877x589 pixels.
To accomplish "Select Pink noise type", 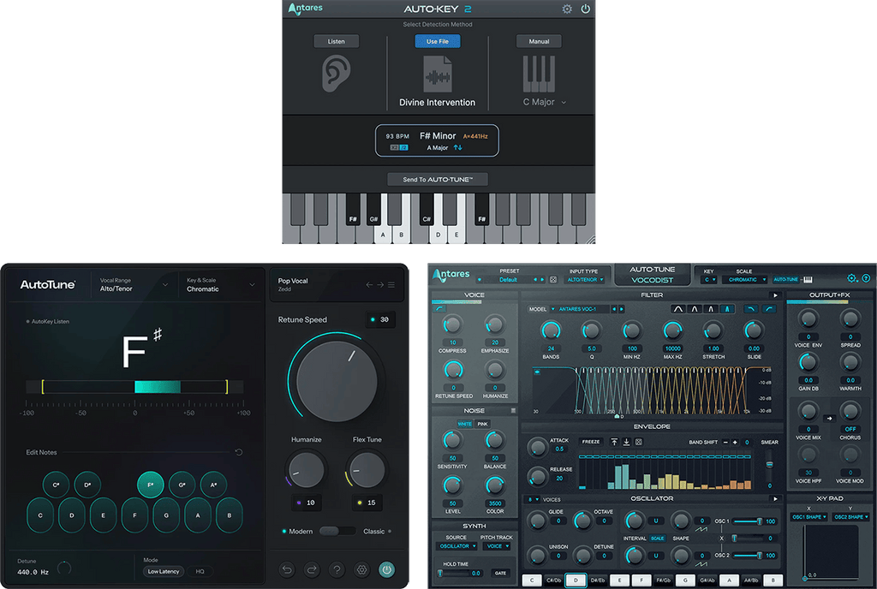I will point(482,424).
